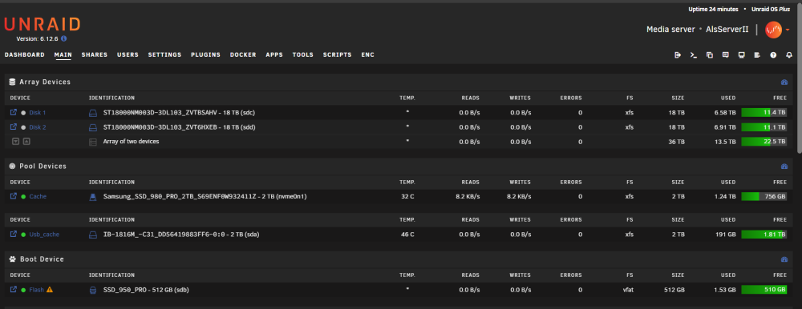The height and width of the screenshot is (309, 802).
Task: Open the notifications bell icon
Action: click(x=788, y=55)
